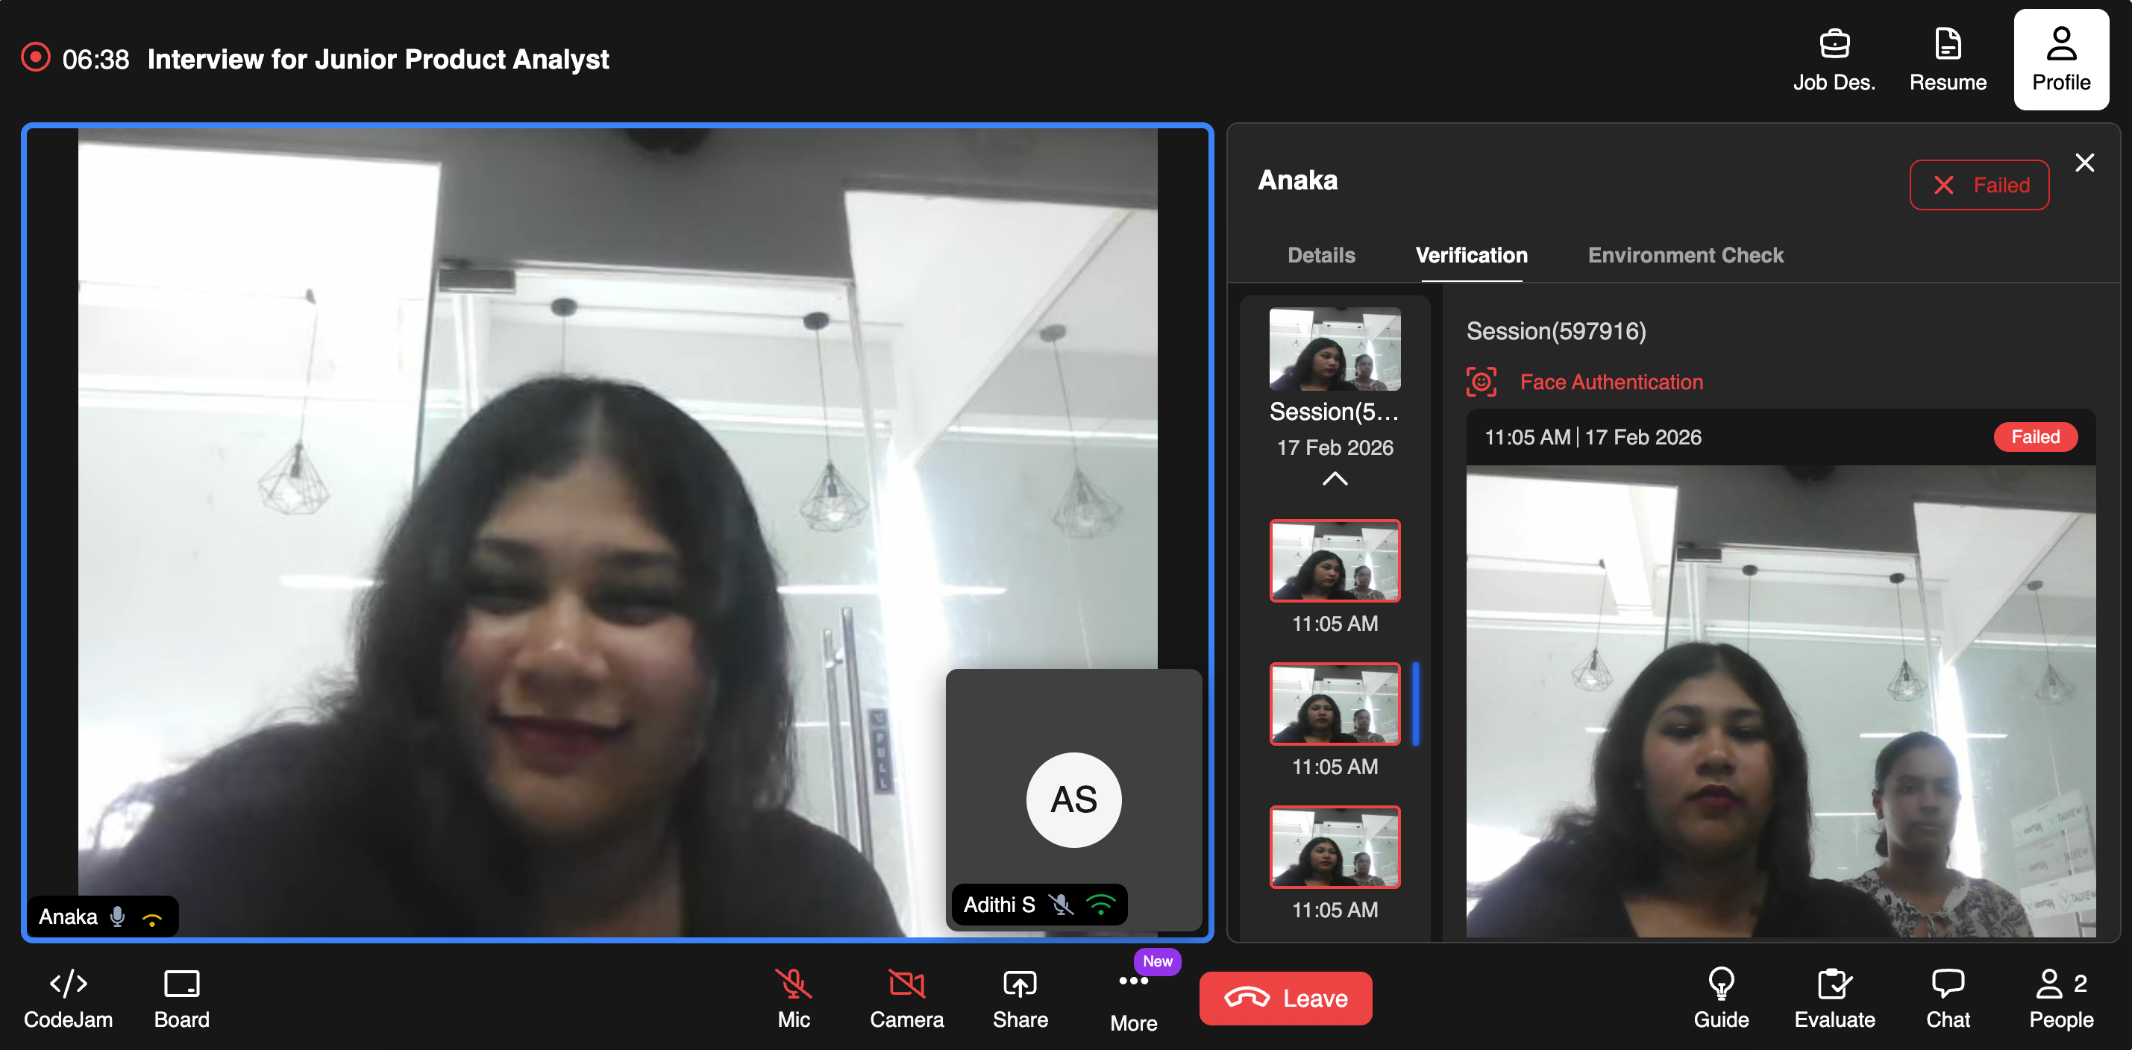The image size is (2132, 1050).
Task: Toggle the Profile panel button
Action: tap(2061, 60)
